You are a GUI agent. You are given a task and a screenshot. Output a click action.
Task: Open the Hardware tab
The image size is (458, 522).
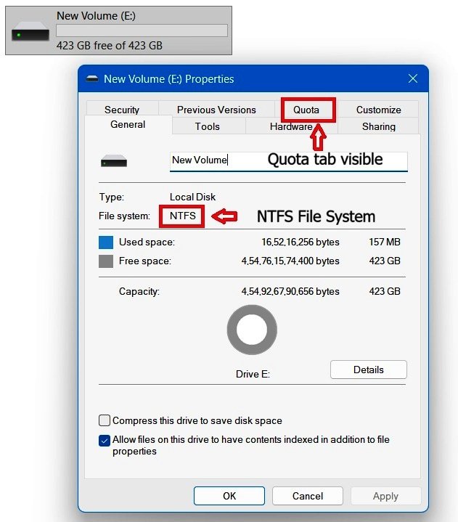pos(291,126)
